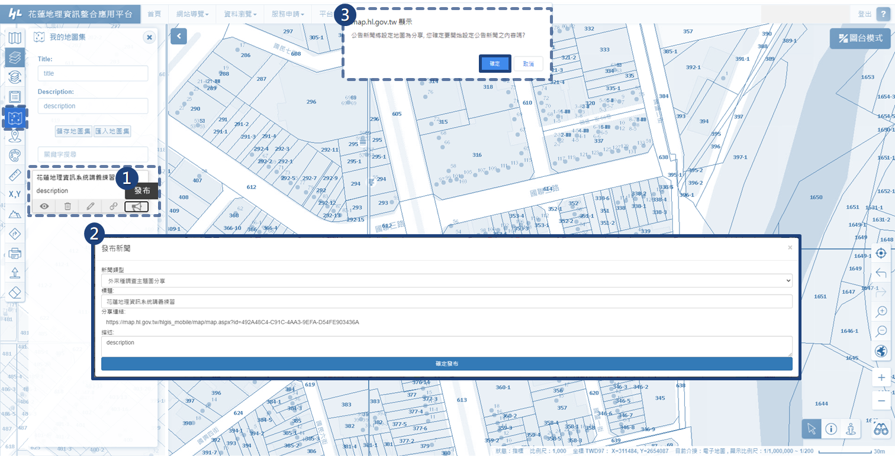Click the trash icon to delete map set
895x456 pixels.
pyautogui.click(x=67, y=206)
